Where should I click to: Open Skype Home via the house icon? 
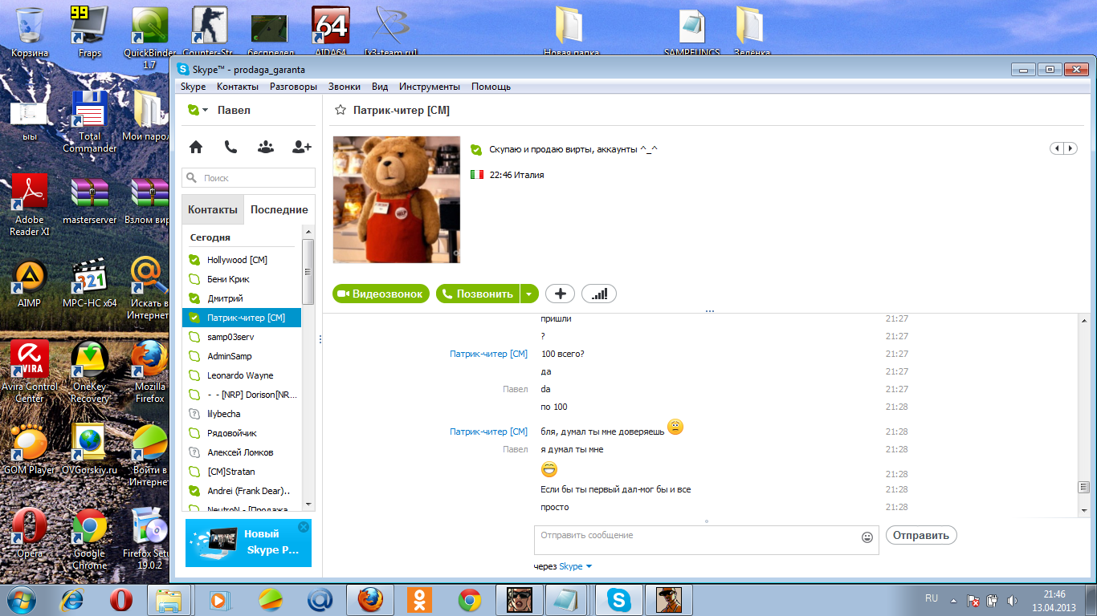(x=195, y=147)
